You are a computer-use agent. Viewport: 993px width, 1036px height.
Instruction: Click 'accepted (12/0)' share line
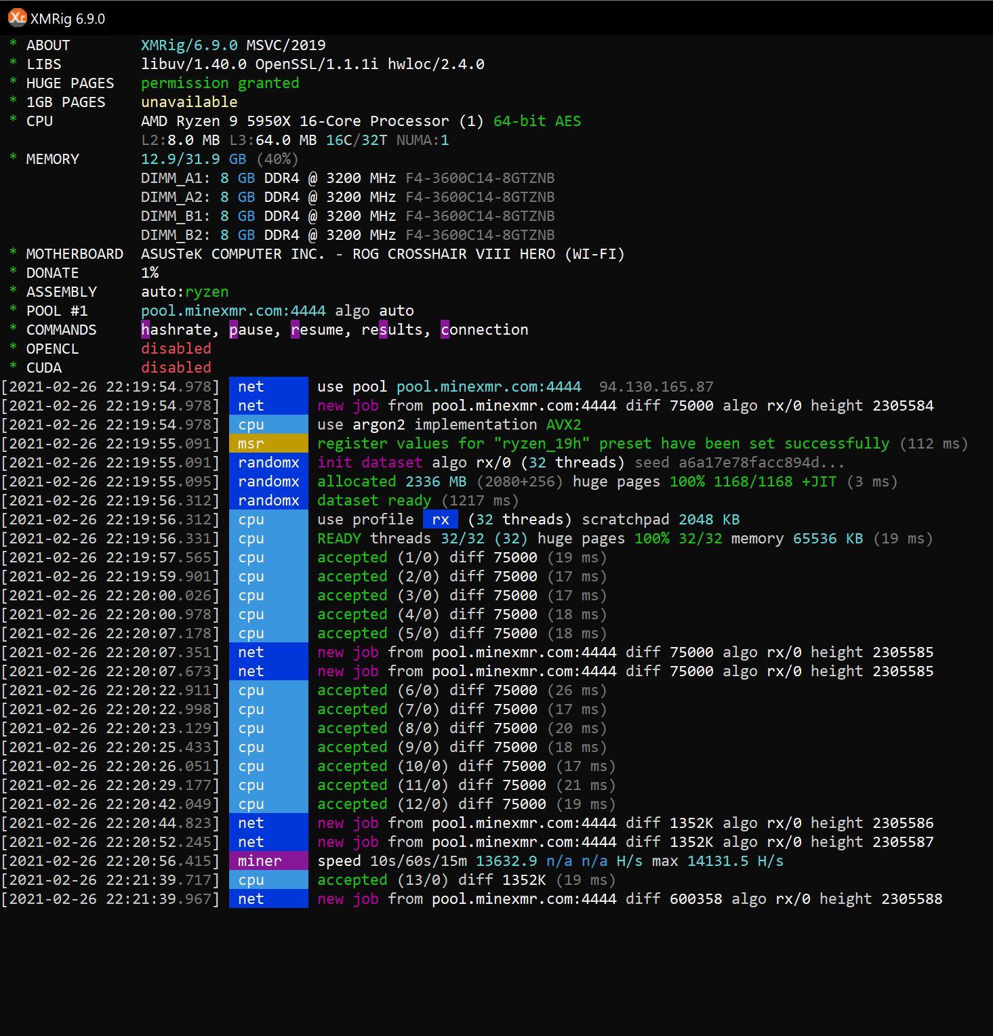point(466,804)
